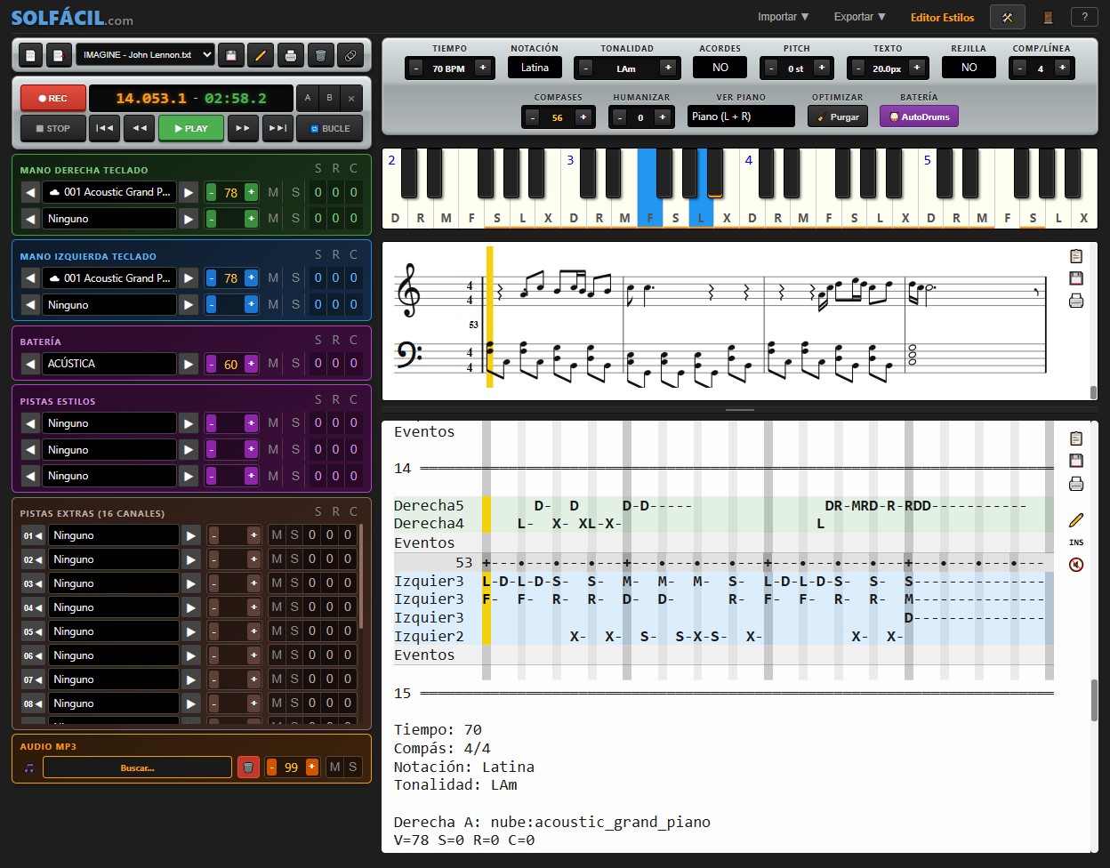Delete the MP3 audio with the red trash button
Image resolution: width=1110 pixels, height=868 pixels.
248,767
